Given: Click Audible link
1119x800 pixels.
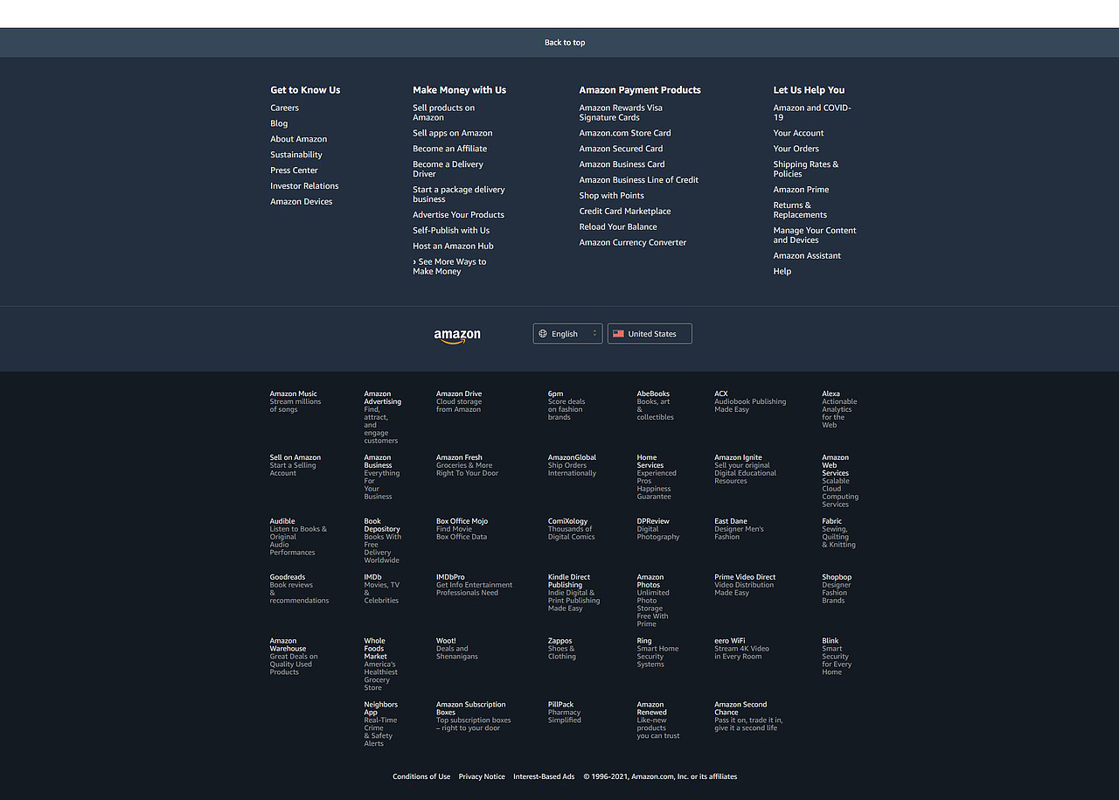Looking at the screenshot, I should point(298,538).
